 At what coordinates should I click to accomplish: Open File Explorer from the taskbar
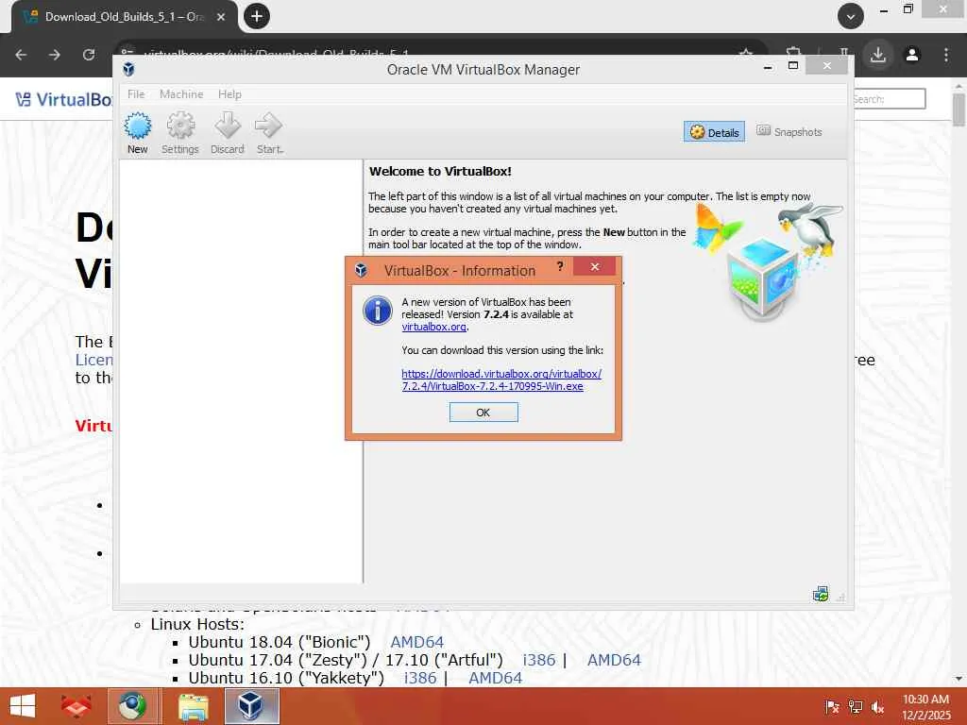[193, 706]
